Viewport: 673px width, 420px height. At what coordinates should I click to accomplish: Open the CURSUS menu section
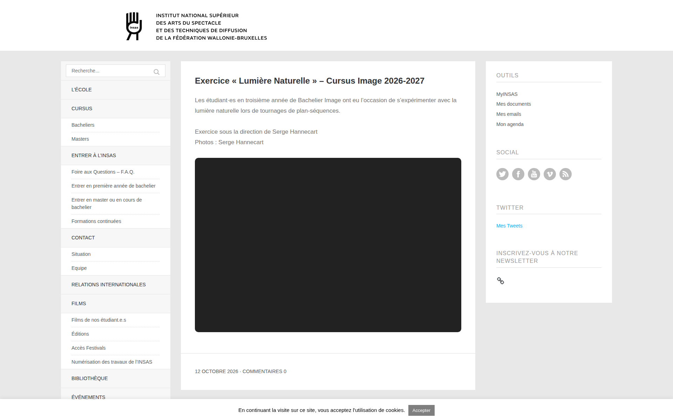[116, 108]
